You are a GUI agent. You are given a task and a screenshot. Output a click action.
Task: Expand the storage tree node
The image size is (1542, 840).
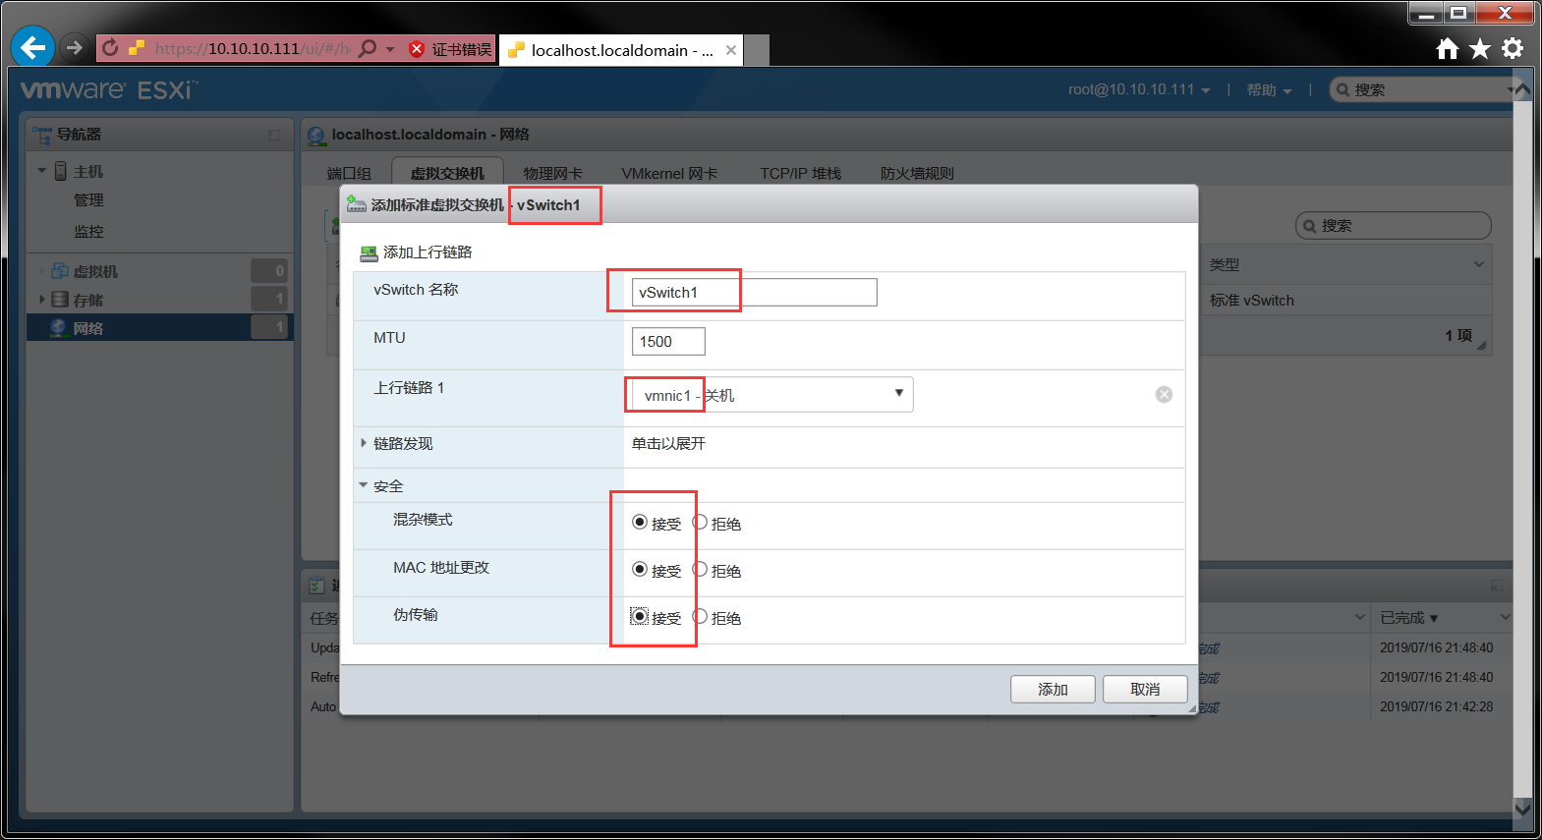tap(42, 300)
